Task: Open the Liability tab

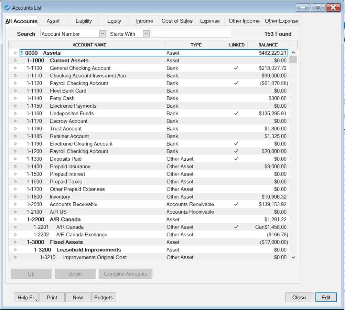Action: click(84, 21)
